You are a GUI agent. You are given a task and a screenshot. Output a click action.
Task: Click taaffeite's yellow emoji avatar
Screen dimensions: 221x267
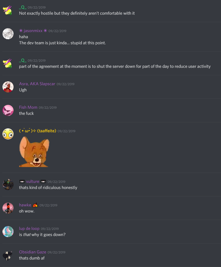[8, 134]
